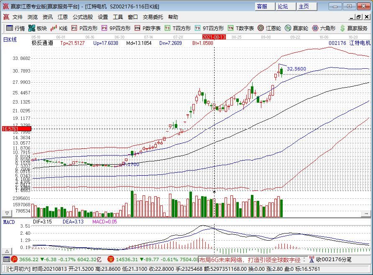
Task: Click the keyboard icon in status bar
Action: 7,259
